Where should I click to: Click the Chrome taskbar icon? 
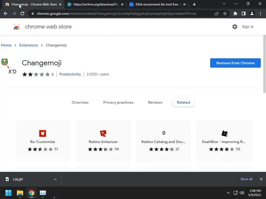pos(31,193)
